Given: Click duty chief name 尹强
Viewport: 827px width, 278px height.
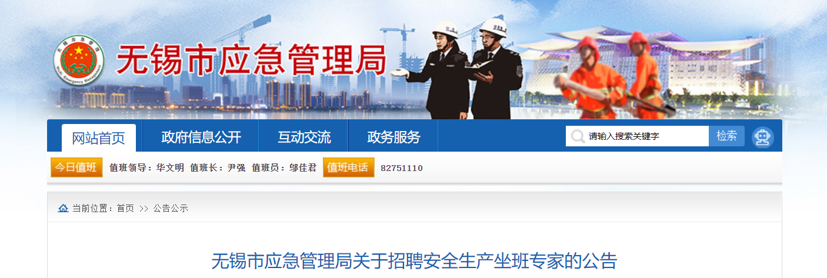Looking at the screenshot, I should click(x=236, y=168).
